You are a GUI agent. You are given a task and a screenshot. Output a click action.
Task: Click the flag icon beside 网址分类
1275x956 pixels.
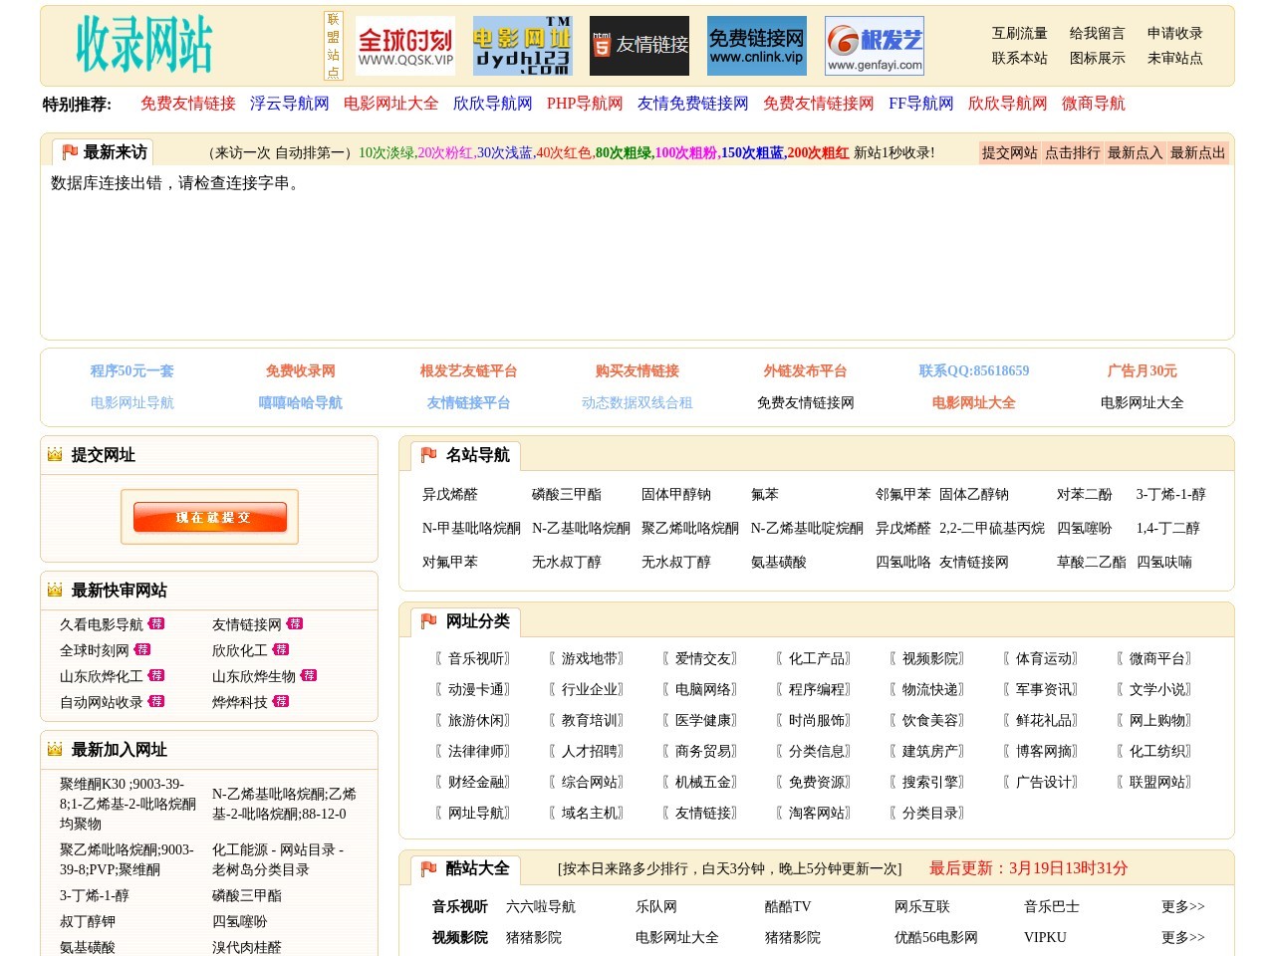point(429,621)
